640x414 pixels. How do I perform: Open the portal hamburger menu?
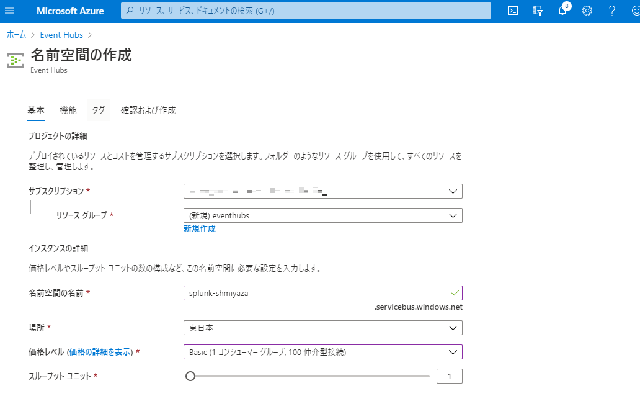point(11,11)
